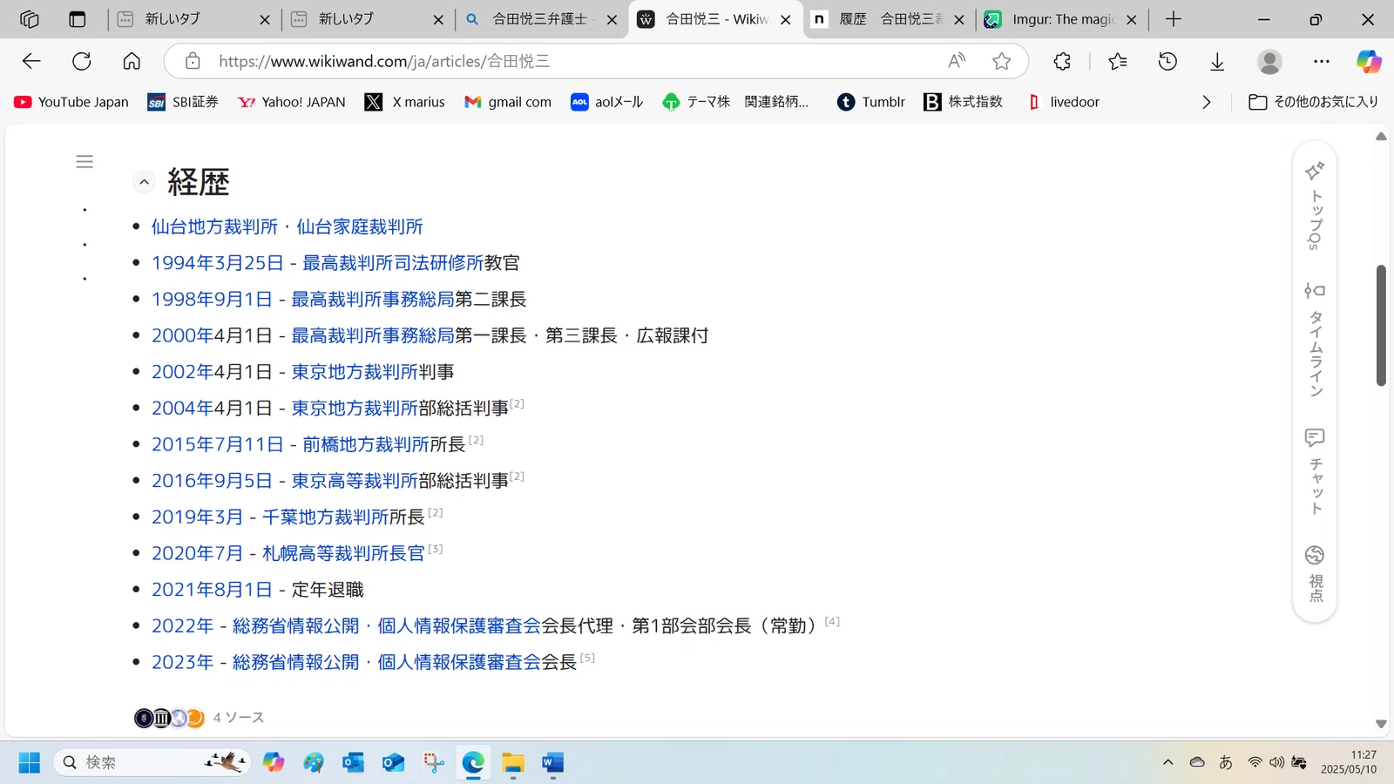Open 札幌高等裁判所長官 link
Viewport: 1394px width, 784px height.
[x=343, y=553]
